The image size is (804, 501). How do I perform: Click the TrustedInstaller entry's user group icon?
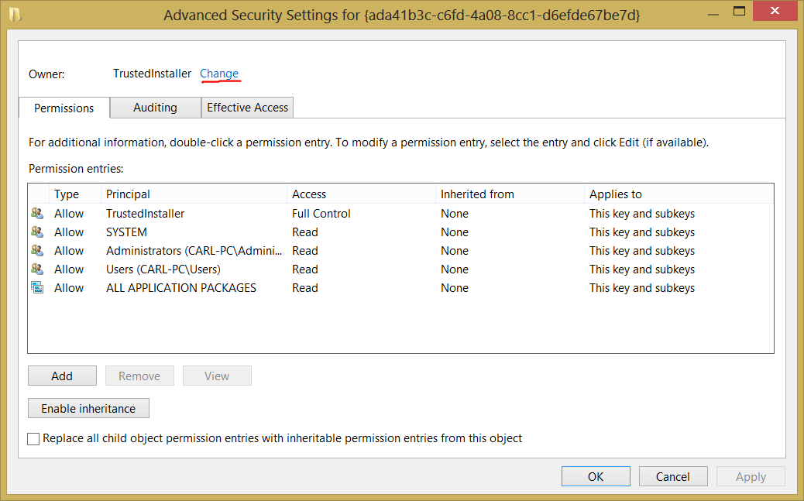tap(37, 213)
